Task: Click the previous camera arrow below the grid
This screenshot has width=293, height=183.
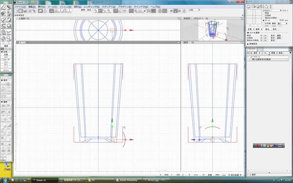Action: pyautogui.click(x=250, y=25)
